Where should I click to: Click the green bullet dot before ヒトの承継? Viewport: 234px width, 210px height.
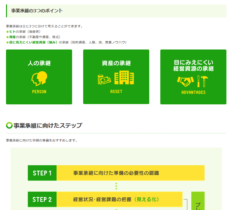tap(7, 32)
